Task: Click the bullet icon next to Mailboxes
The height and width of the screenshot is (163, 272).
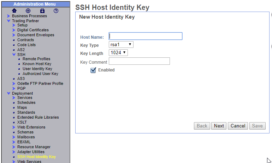Action: pyautogui.click(x=14, y=137)
